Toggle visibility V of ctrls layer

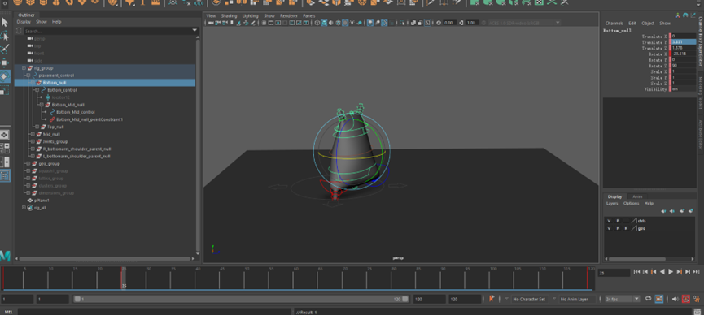(x=609, y=221)
